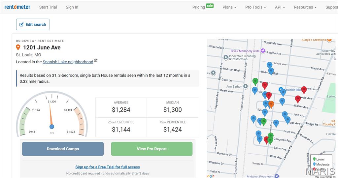Click the blue pin on Reale Ave near Criterion
Viewport: 338px width, 178px height.
(x=254, y=91)
